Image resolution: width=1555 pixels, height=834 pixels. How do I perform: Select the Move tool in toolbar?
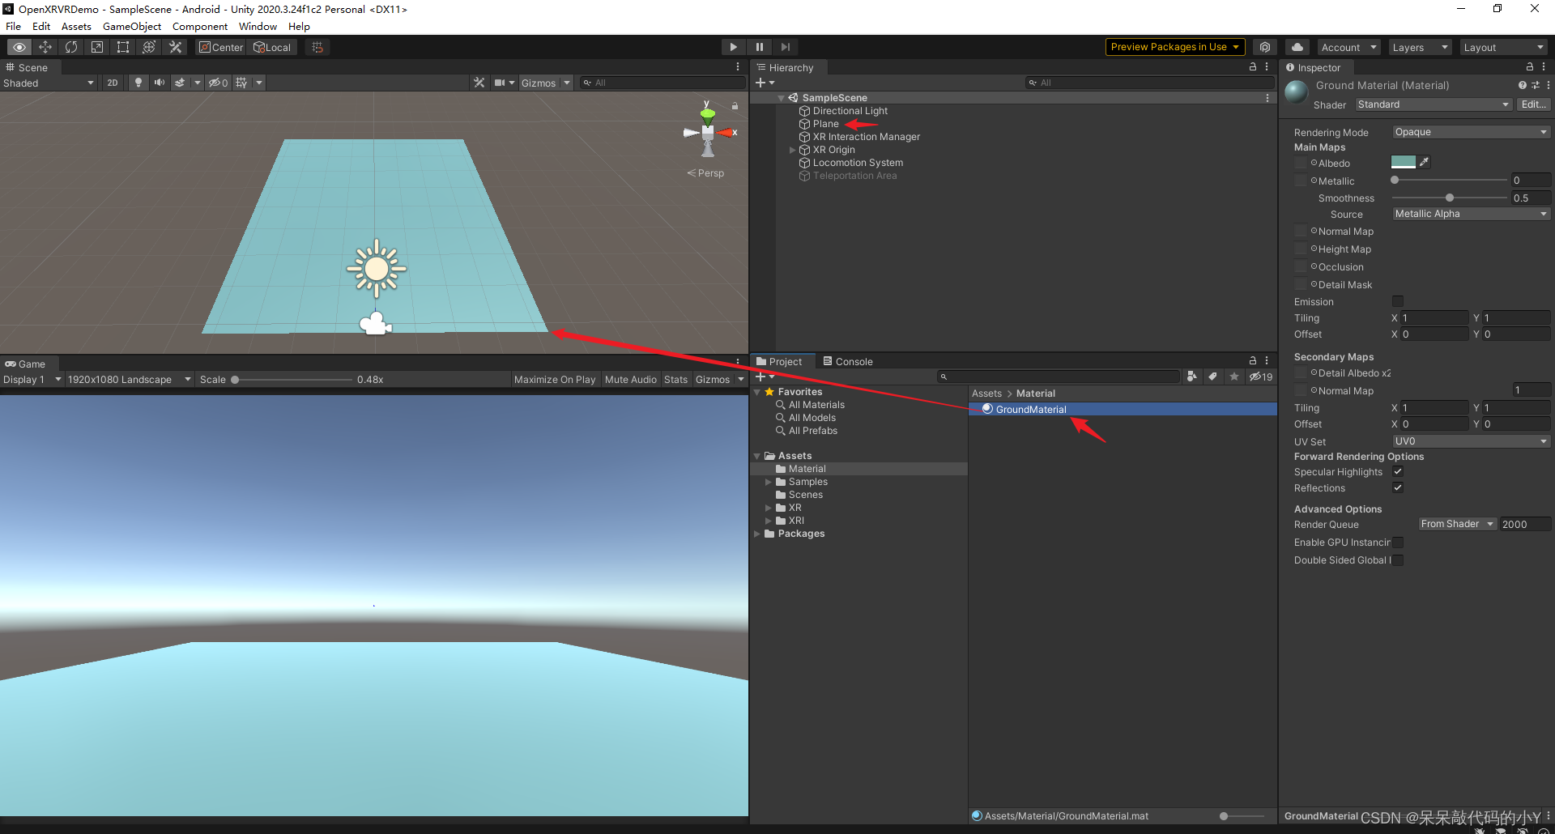tap(45, 47)
